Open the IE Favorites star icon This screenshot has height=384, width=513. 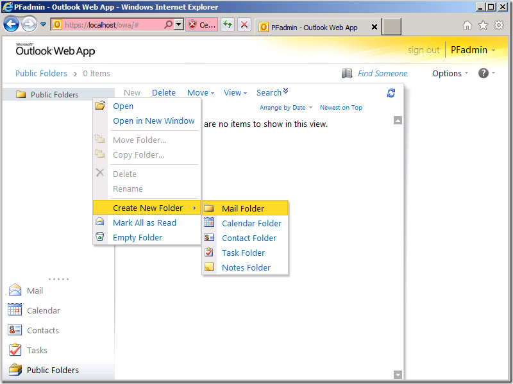tap(484, 25)
